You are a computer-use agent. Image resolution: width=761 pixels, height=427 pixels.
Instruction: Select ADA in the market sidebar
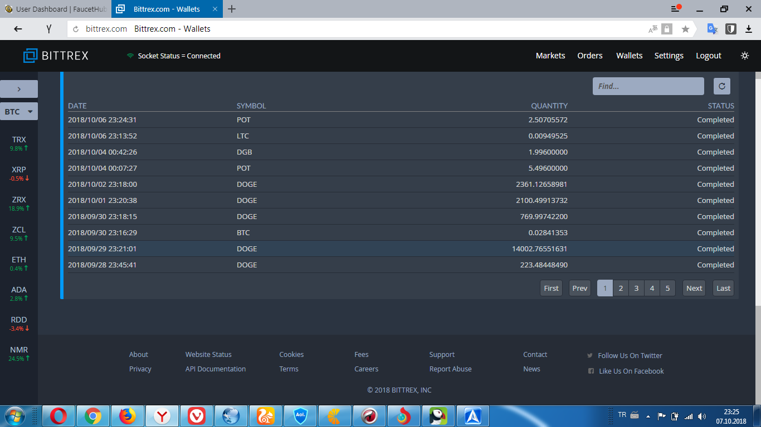[x=19, y=294]
